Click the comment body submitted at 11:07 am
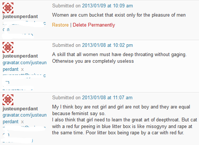 [x=125, y=120]
